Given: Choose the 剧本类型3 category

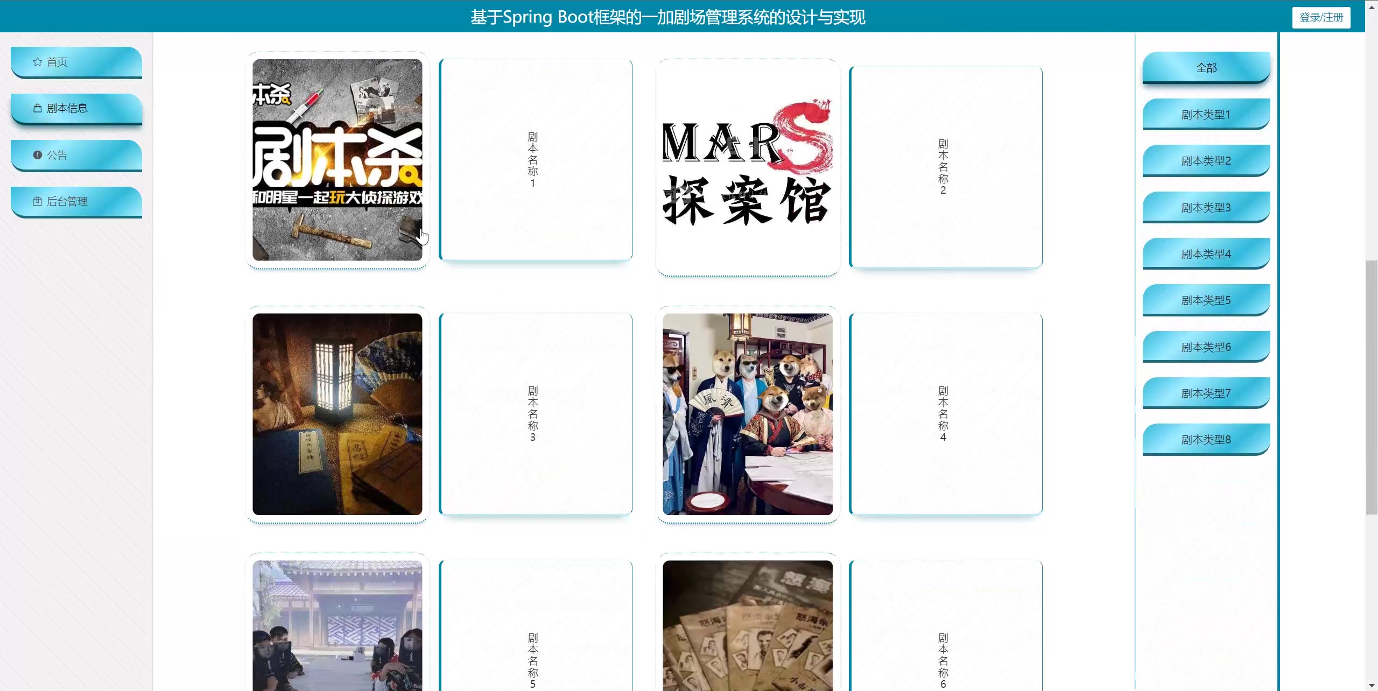Looking at the screenshot, I should click(1206, 207).
